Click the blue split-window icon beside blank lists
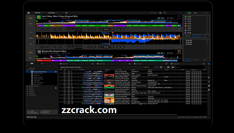234x133 pixels. [209, 64]
